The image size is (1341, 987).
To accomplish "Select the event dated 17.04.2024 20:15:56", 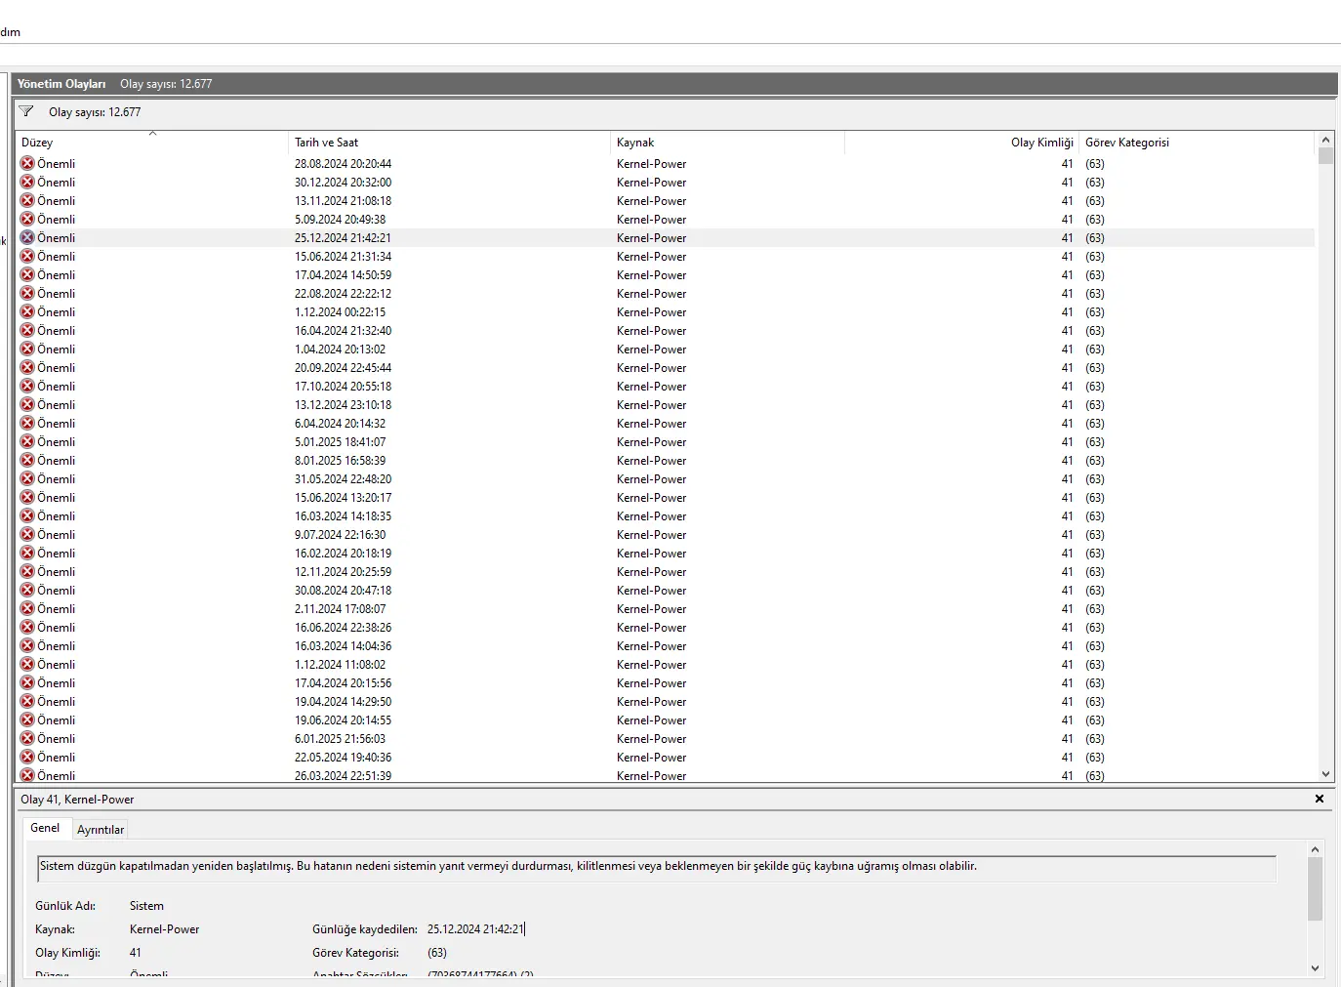I will click(665, 682).
